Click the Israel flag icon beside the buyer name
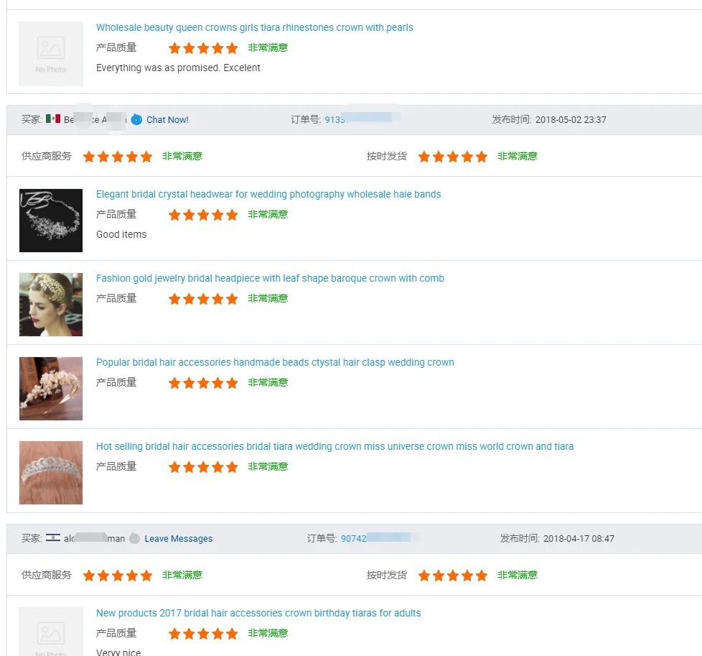Screen dimensions: 702x656 pyautogui.click(x=53, y=537)
